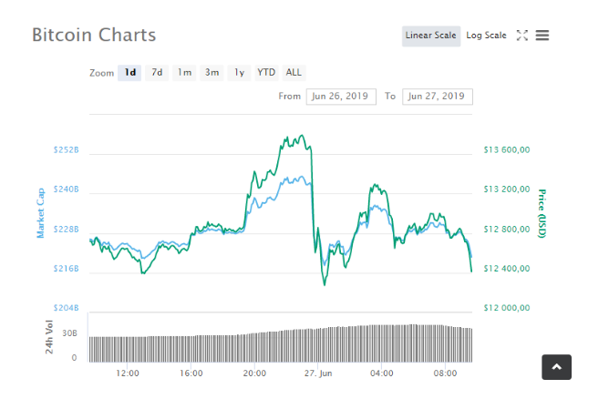Open the To date field Jun 27, 2019
This screenshot has height=399, width=609.
pos(439,96)
